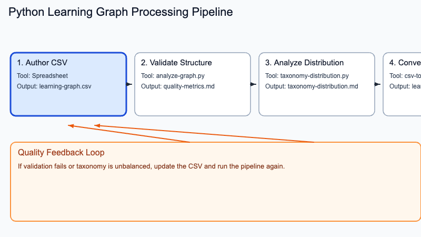Viewport: 421px width, 237px height.
Task: Click the "Output: quality-metrics.md" label
Action: click(178, 86)
